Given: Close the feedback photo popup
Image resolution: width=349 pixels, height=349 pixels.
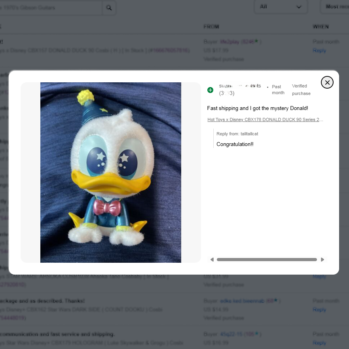Looking at the screenshot, I should pos(327,82).
